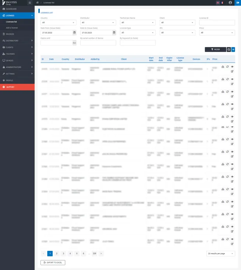Viewport: 241px width, 270px height.
Task: Add a new license with the plus button
Action: click(233, 49)
